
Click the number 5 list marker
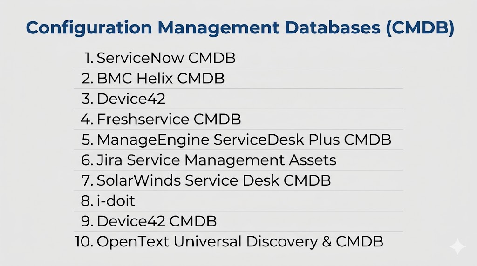tap(87, 140)
